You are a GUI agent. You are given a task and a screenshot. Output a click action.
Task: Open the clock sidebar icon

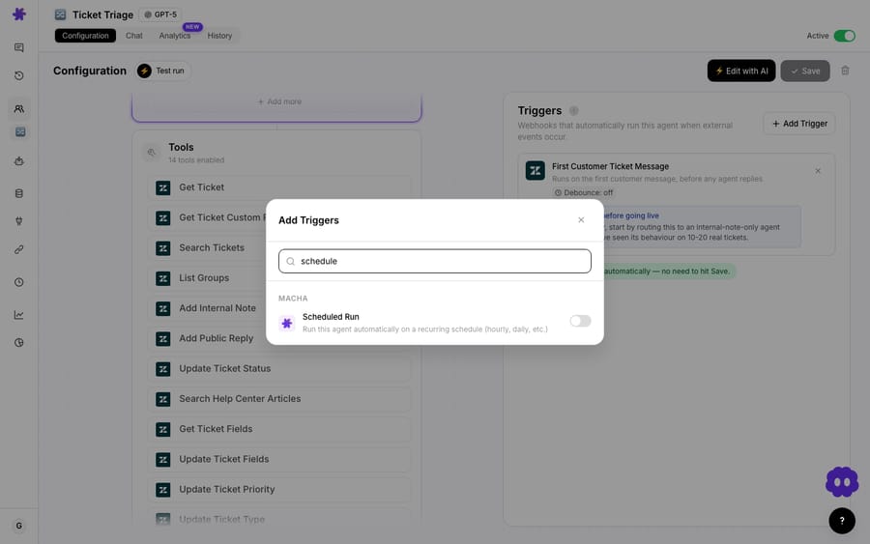[19, 282]
